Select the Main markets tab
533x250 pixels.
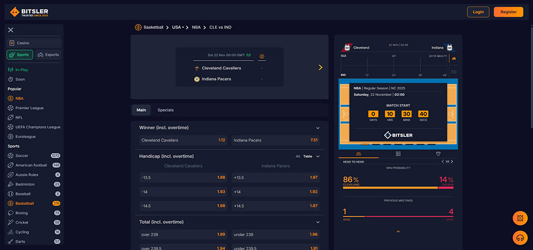(x=141, y=110)
